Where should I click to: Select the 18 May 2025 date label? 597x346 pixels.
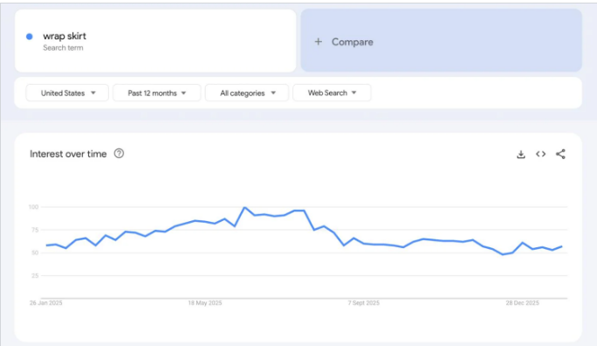pos(205,303)
